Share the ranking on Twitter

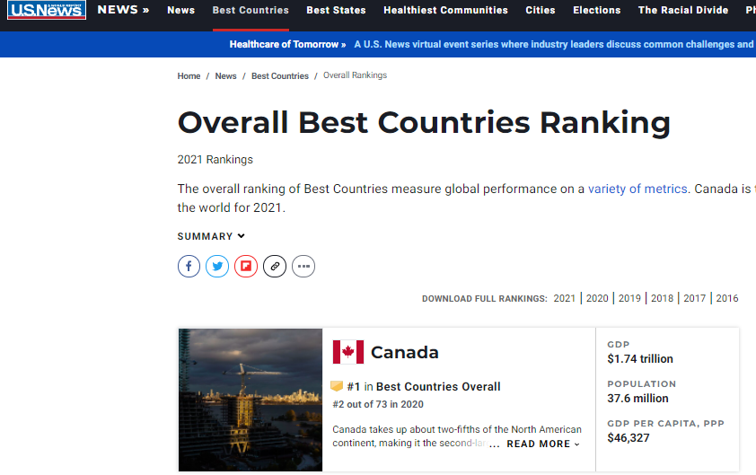(217, 266)
